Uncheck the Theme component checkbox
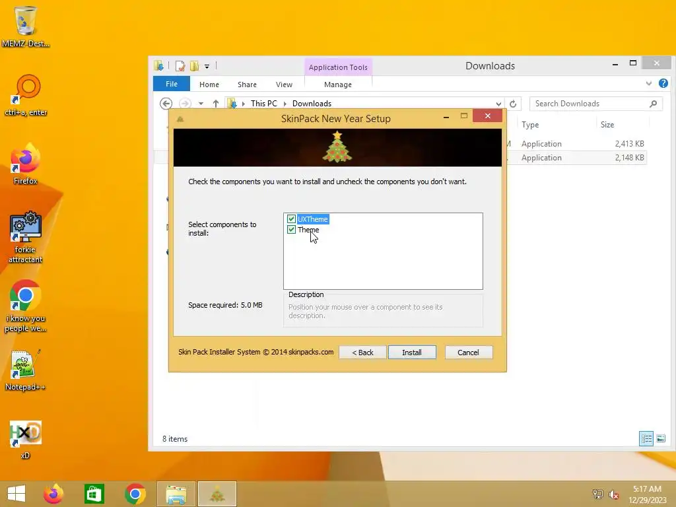 pyautogui.click(x=291, y=229)
